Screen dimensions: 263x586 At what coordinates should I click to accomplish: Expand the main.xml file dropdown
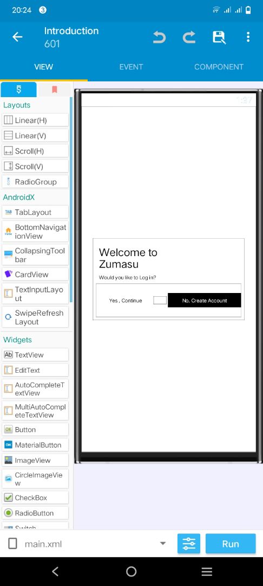tap(163, 543)
